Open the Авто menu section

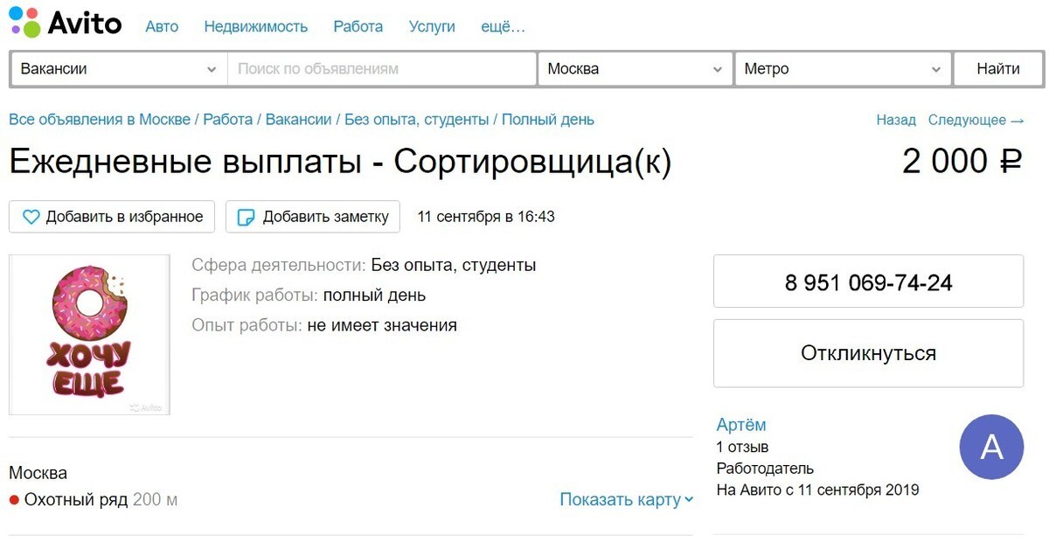[162, 26]
